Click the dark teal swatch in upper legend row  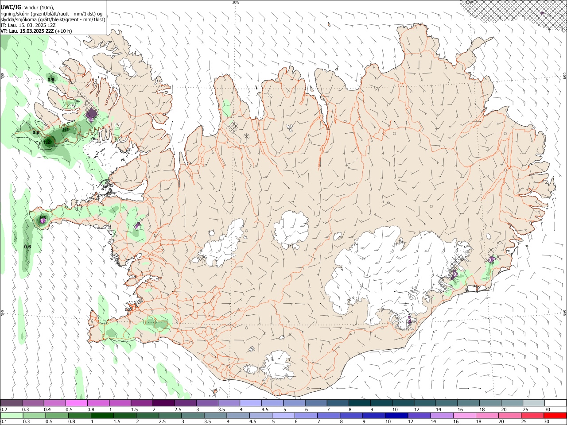coord(359,403)
